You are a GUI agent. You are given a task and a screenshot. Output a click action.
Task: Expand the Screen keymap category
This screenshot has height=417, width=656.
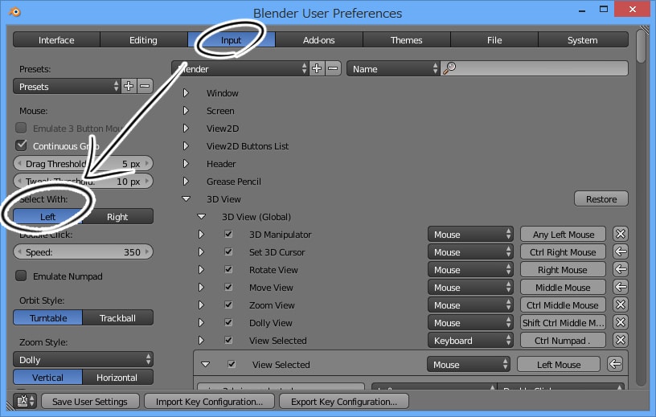pos(187,110)
